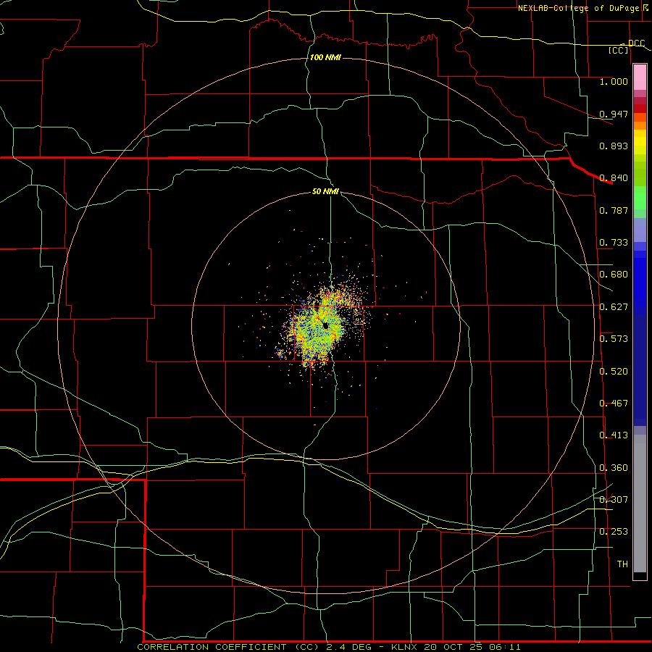Click the 100 NMI range ring label

[x=325, y=57]
